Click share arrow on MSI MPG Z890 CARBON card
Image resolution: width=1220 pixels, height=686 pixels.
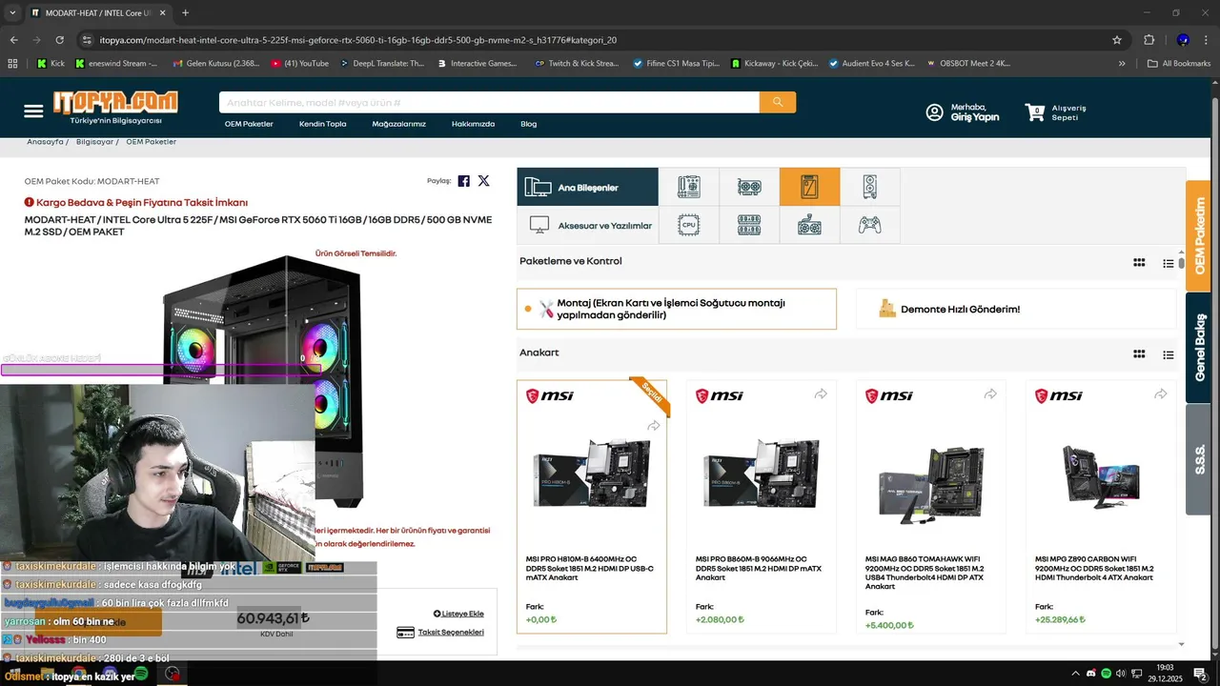pos(1160,394)
